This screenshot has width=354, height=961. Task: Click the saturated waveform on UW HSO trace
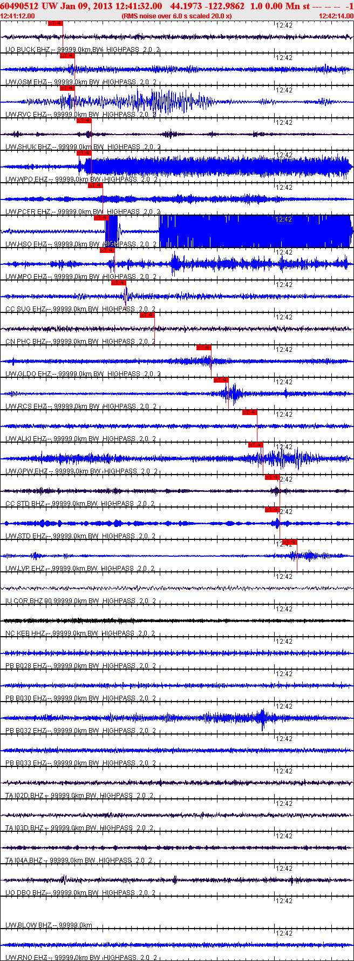click(255, 231)
